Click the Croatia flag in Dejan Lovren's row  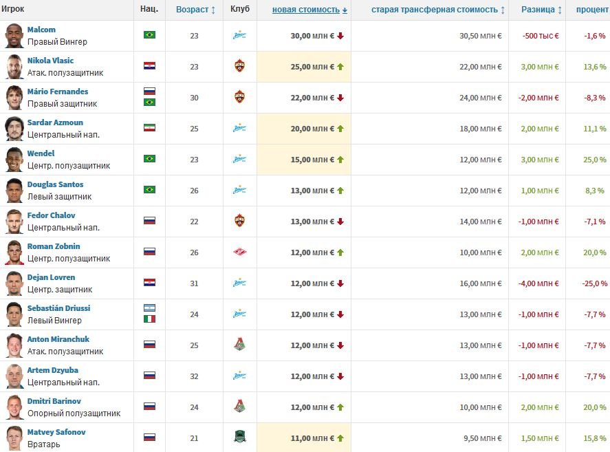coord(149,283)
